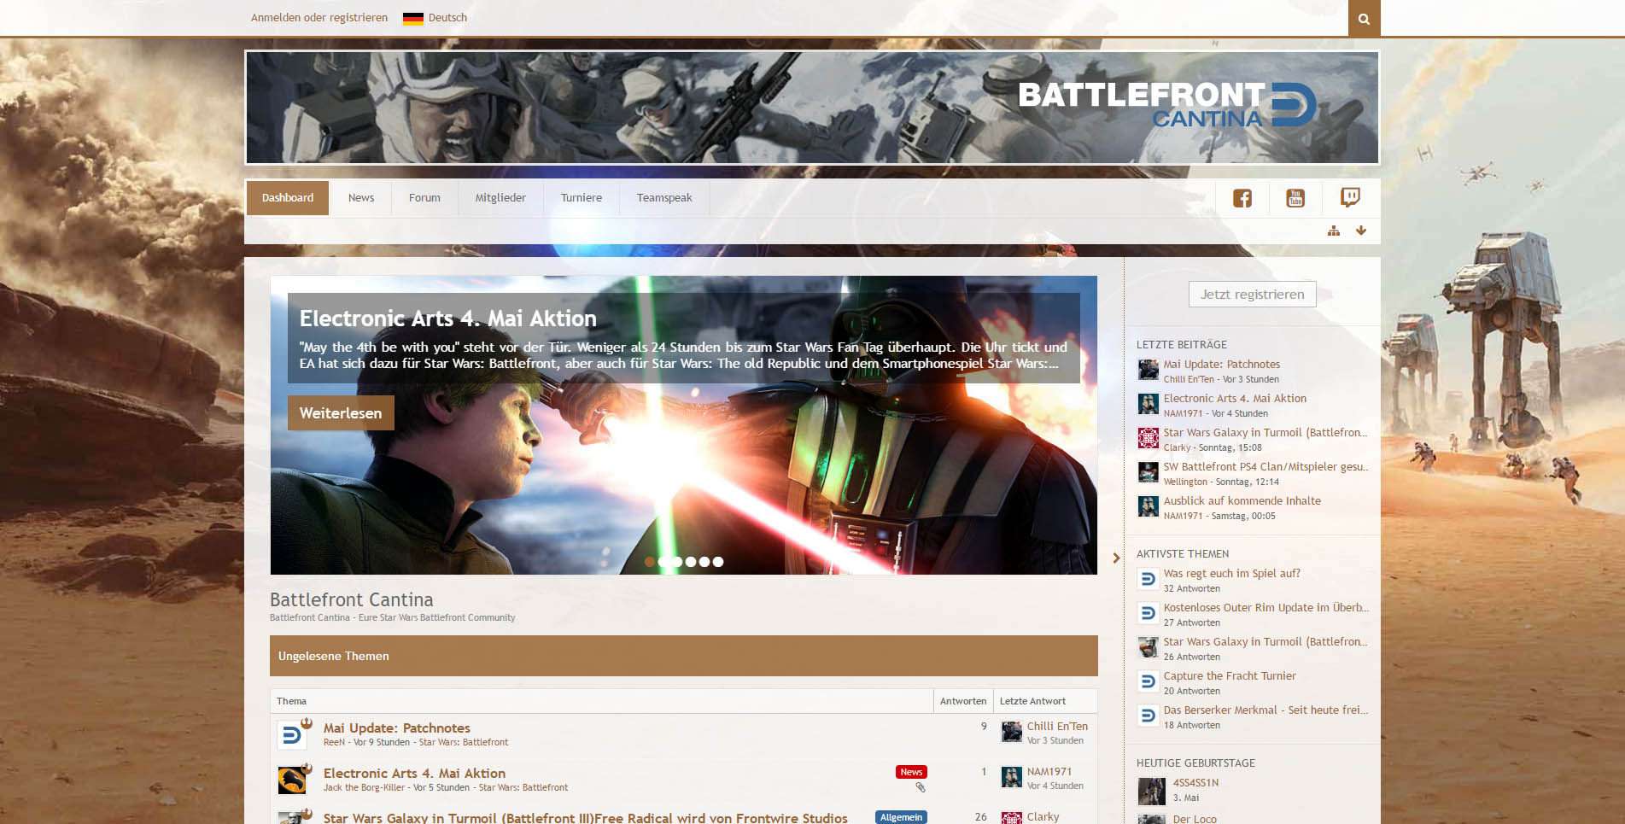The height and width of the screenshot is (824, 1625).
Task: Open the Teamspeak menu item
Action: click(664, 198)
